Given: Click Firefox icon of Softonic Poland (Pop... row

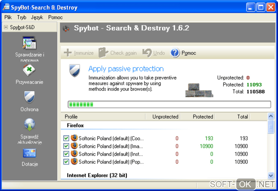Looking at the screenshot, I should click(74, 161).
